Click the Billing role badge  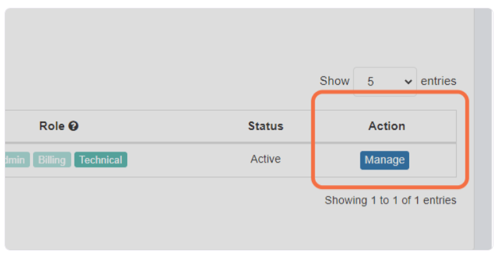tap(52, 159)
